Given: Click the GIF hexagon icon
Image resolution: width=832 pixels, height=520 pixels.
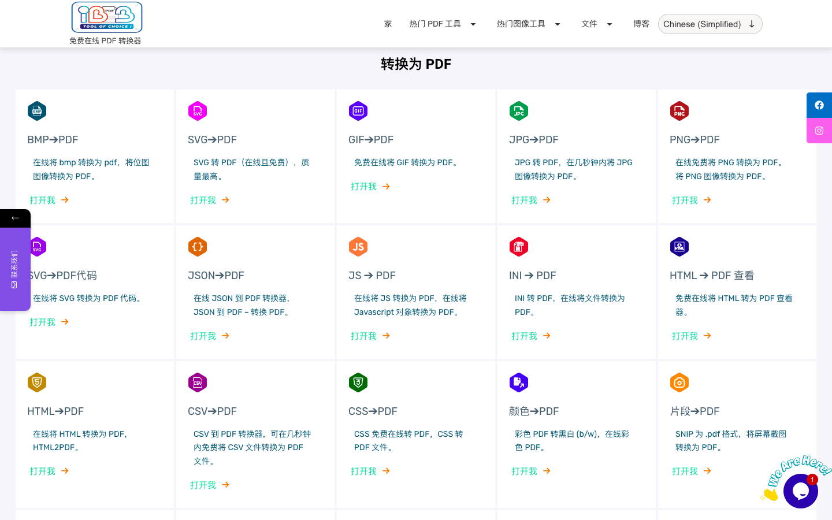Looking at the screenshot, I should click(x=358, y=111).
